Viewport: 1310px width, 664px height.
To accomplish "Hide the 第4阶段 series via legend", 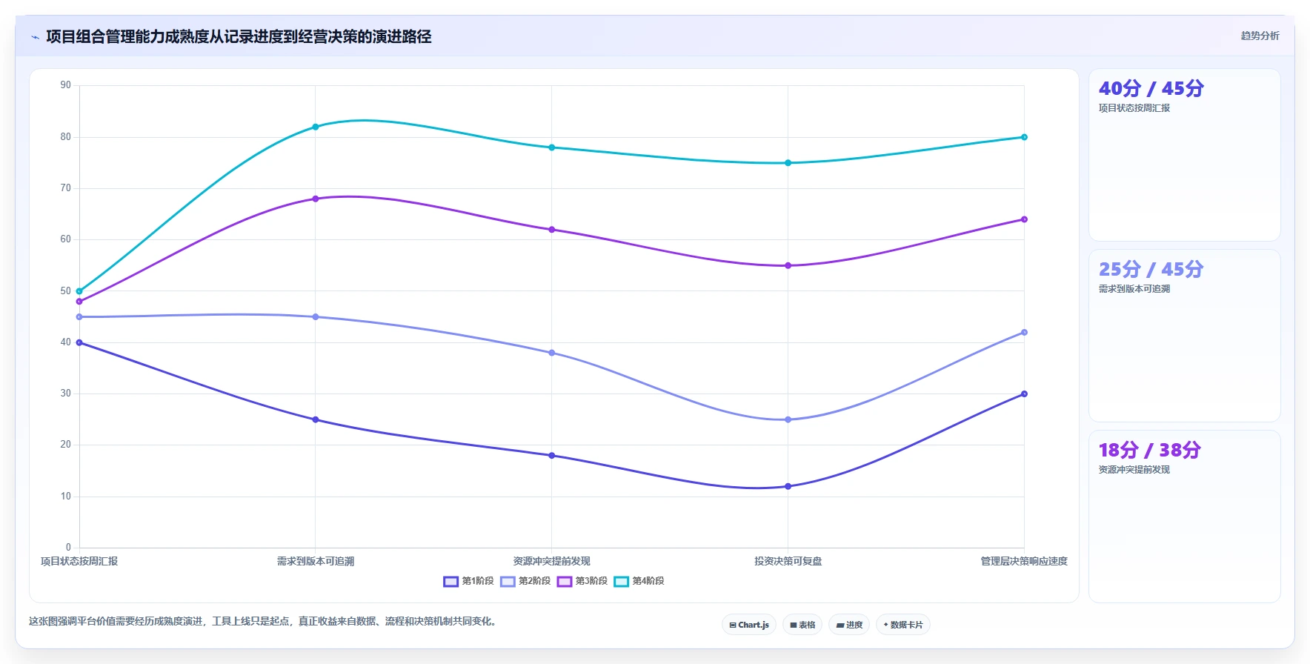I will pos(639,581).
